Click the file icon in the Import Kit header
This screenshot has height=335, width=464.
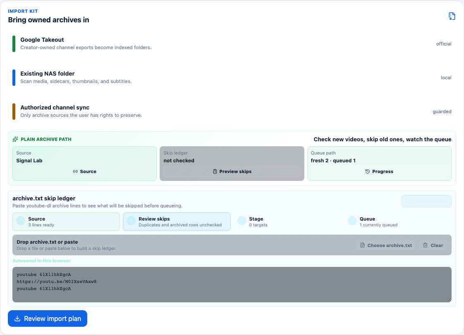coord(452,16)
